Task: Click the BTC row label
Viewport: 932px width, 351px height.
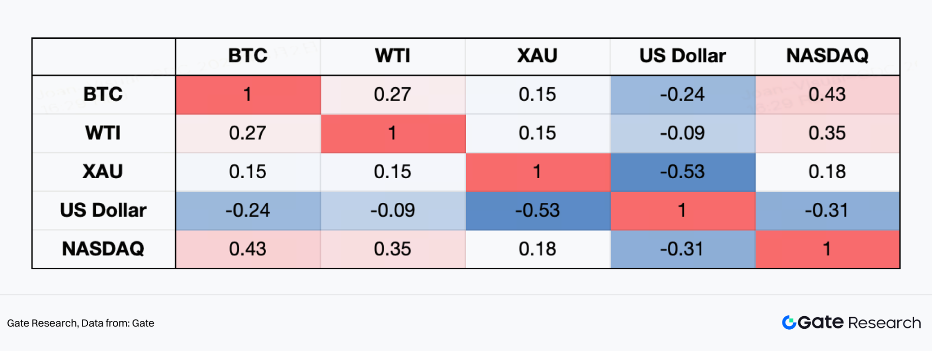Action: (x=103, y=94)
